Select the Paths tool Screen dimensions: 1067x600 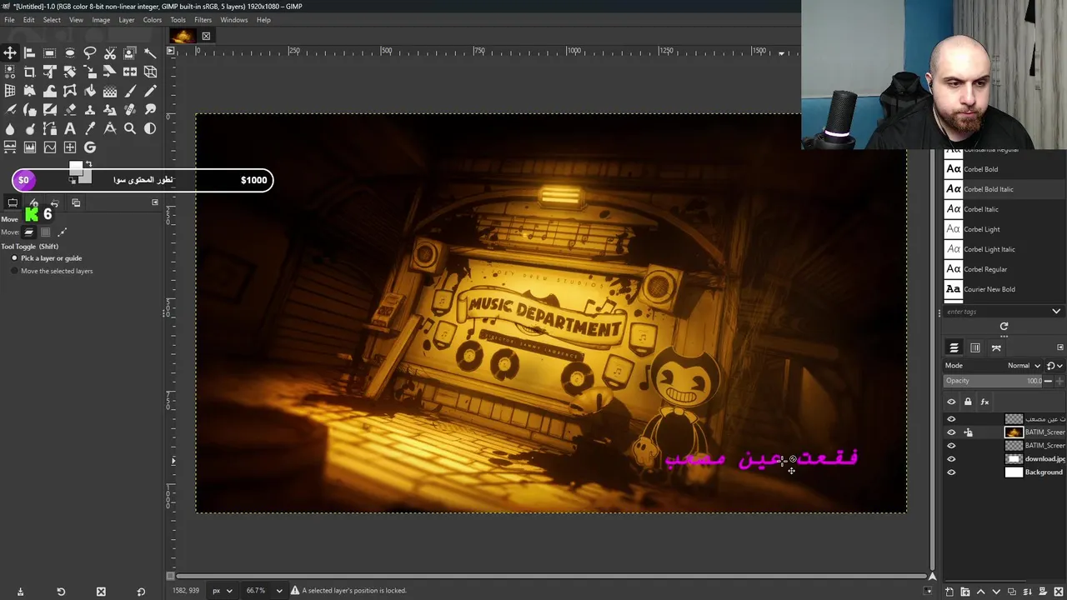coord(50,128)
